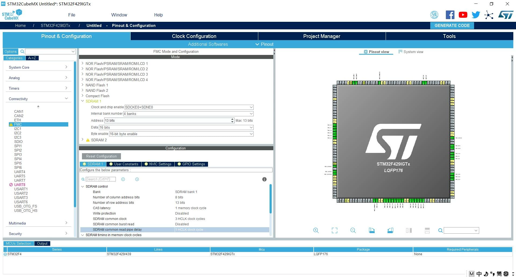Open the Internal bank number dropdown
The image size is (516, 277).
(188, 114)
